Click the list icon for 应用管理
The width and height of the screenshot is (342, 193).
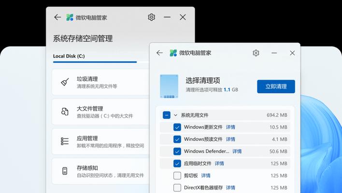click(x=65, y=141)
